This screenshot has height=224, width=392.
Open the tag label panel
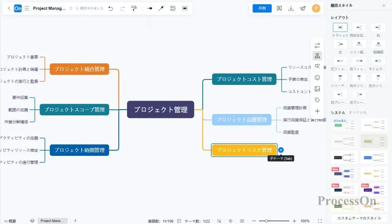[317, 100]
